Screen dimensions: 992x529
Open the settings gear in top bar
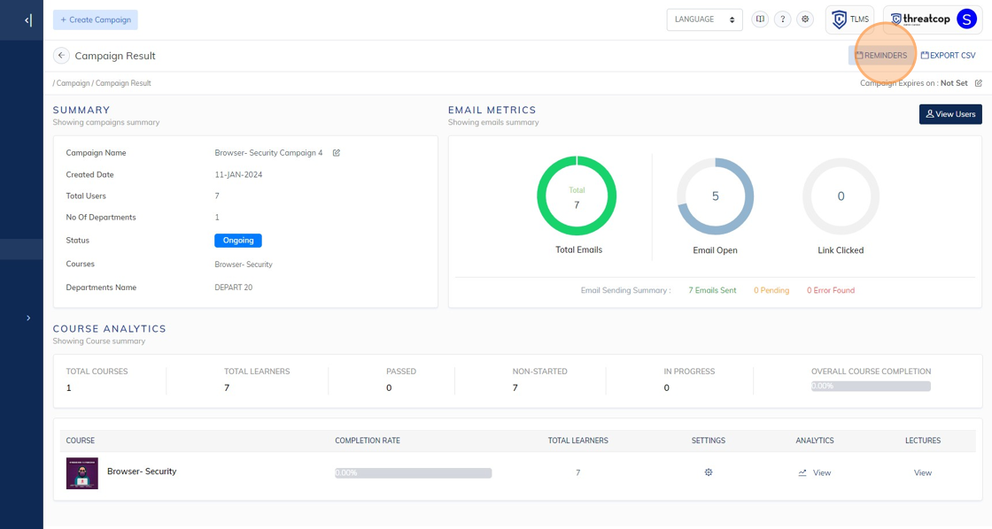(x=805, y=19)
